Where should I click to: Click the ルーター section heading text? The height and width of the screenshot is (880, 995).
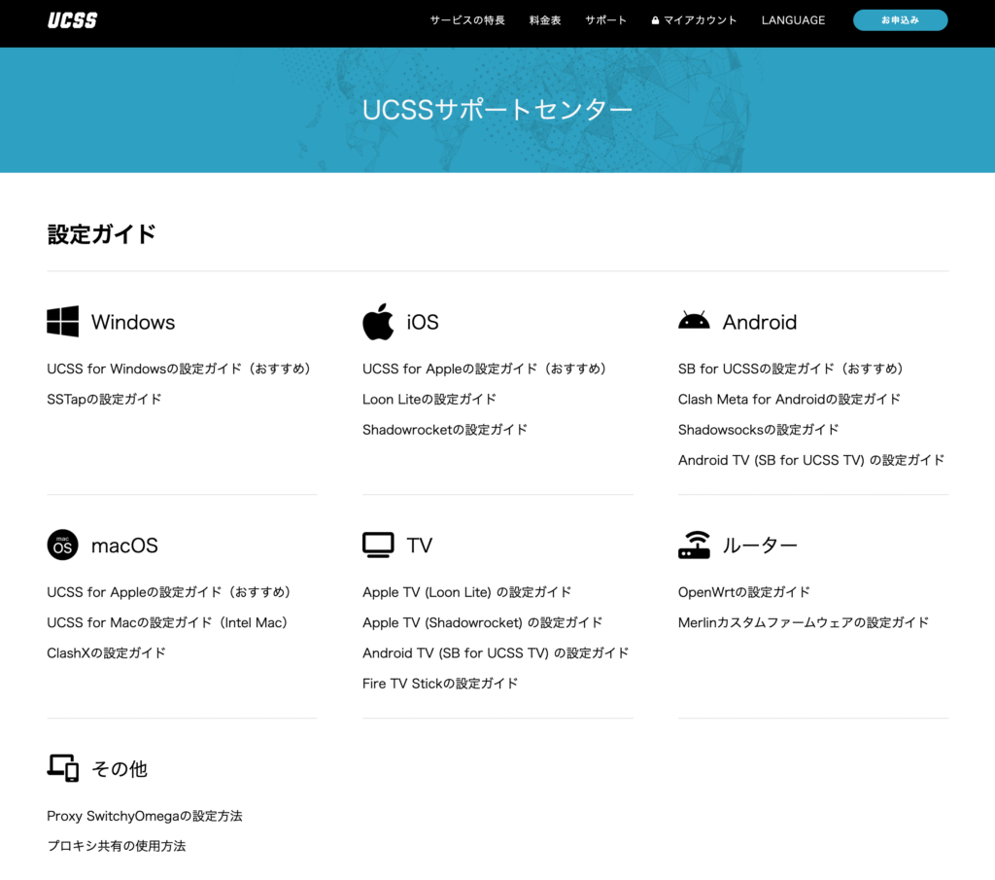pos(760,546)
